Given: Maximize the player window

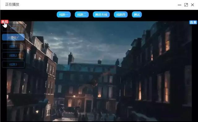Looking at the screenshot, I should click(x=186, y=5).
